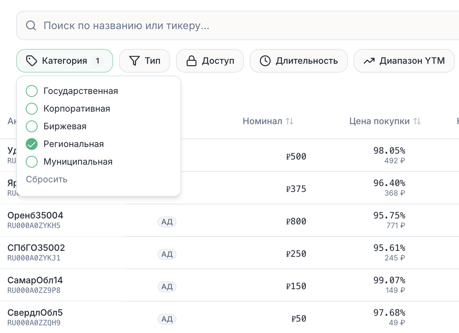Image resolution: width=459 pixels, height=333 pixels.
Task: Click the lock icon on Доступ filter
Action: pos(191,61)
